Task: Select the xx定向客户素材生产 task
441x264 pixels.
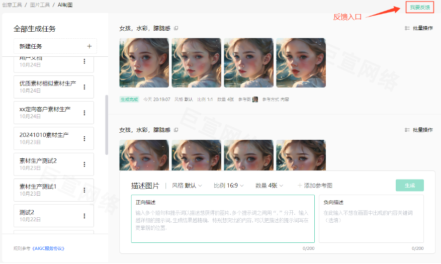Action: click(x=54, y=113)
